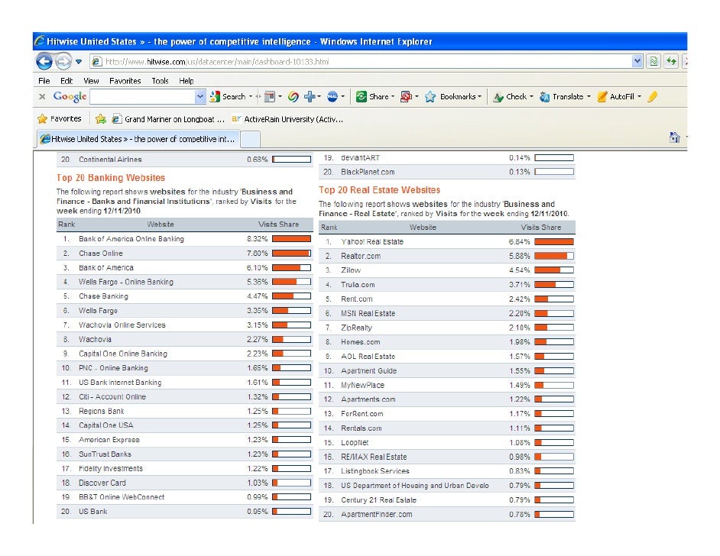Click the Fidelity Investments entry

(111, 468)
